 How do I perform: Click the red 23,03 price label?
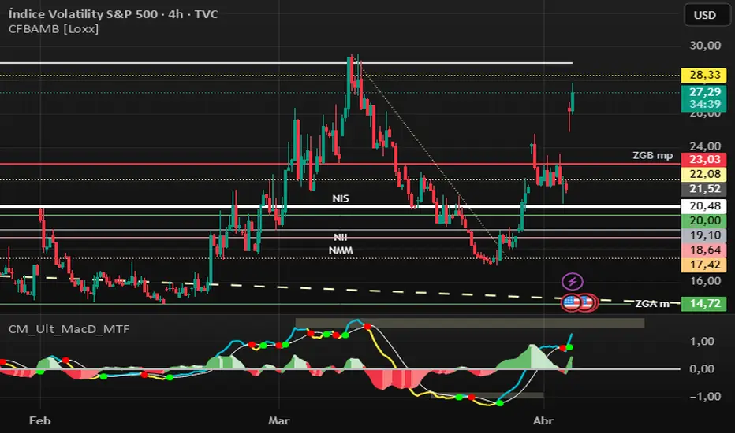coord(704,159)
